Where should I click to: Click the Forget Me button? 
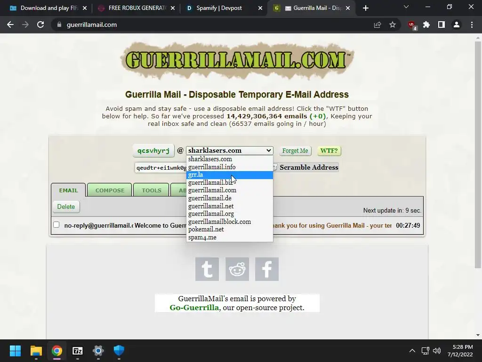tap(295, 150)
